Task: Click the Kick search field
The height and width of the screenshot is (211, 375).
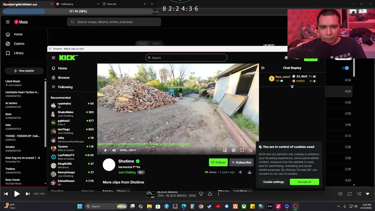Action: pyautogui.click(x=186, y=58)
